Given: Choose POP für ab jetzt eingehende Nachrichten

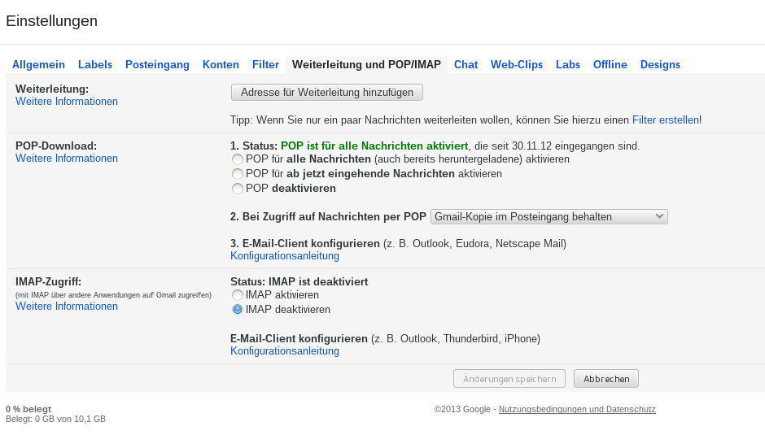Looking at the screenshot, I should (238, 174).
